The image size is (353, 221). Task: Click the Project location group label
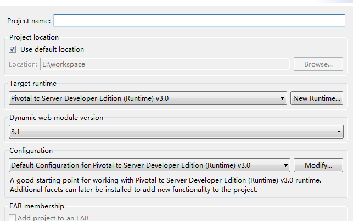click(x=34, y=37)
